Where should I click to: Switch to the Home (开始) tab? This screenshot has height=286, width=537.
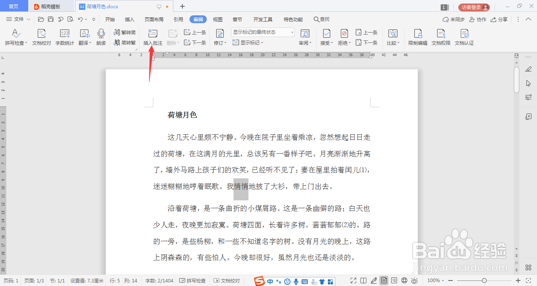(110, 19)
